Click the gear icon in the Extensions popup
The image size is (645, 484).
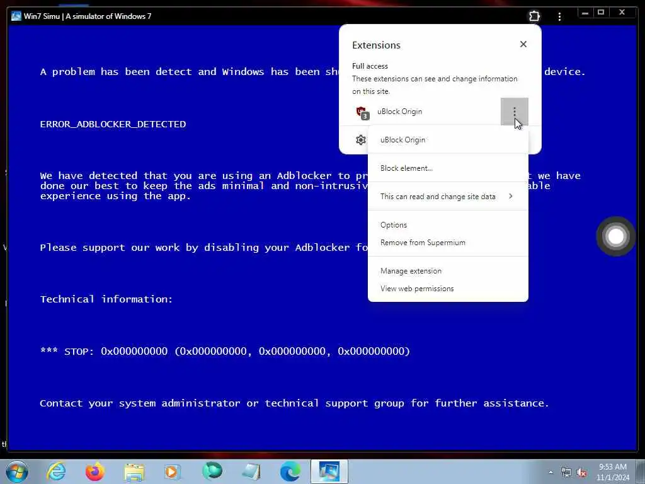[x=361, y=140]
